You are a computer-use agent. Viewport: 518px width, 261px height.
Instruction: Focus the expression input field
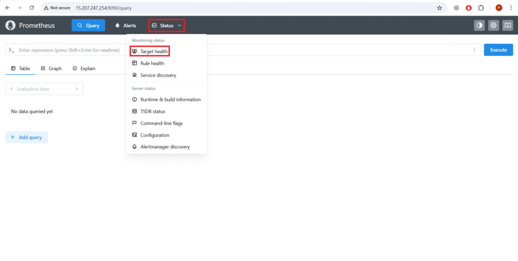point(243,50)
